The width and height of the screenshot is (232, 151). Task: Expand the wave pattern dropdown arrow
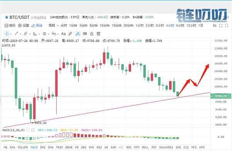coord(58,34)
